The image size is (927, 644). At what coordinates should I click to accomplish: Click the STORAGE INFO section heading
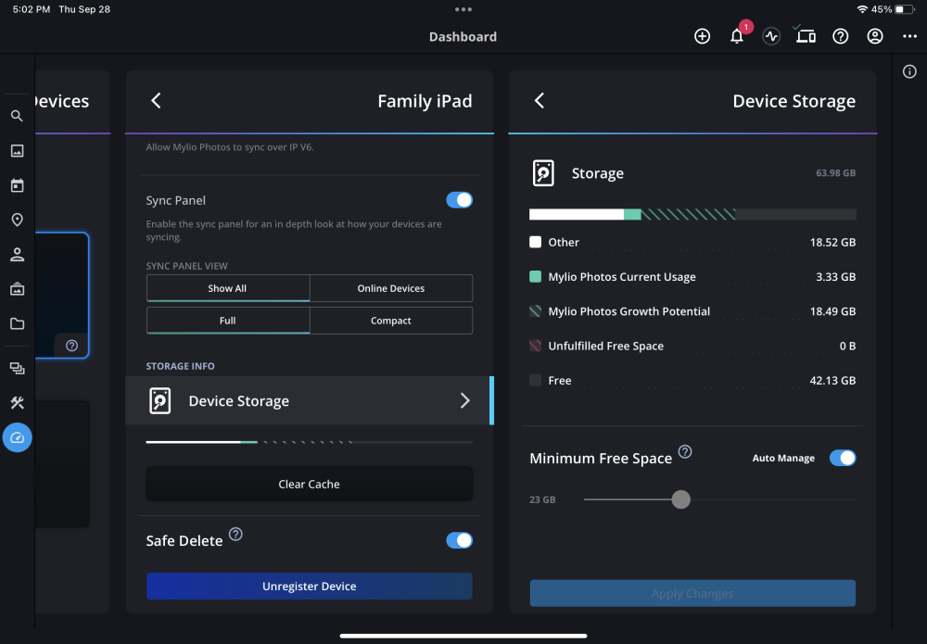tap(181, 366)
